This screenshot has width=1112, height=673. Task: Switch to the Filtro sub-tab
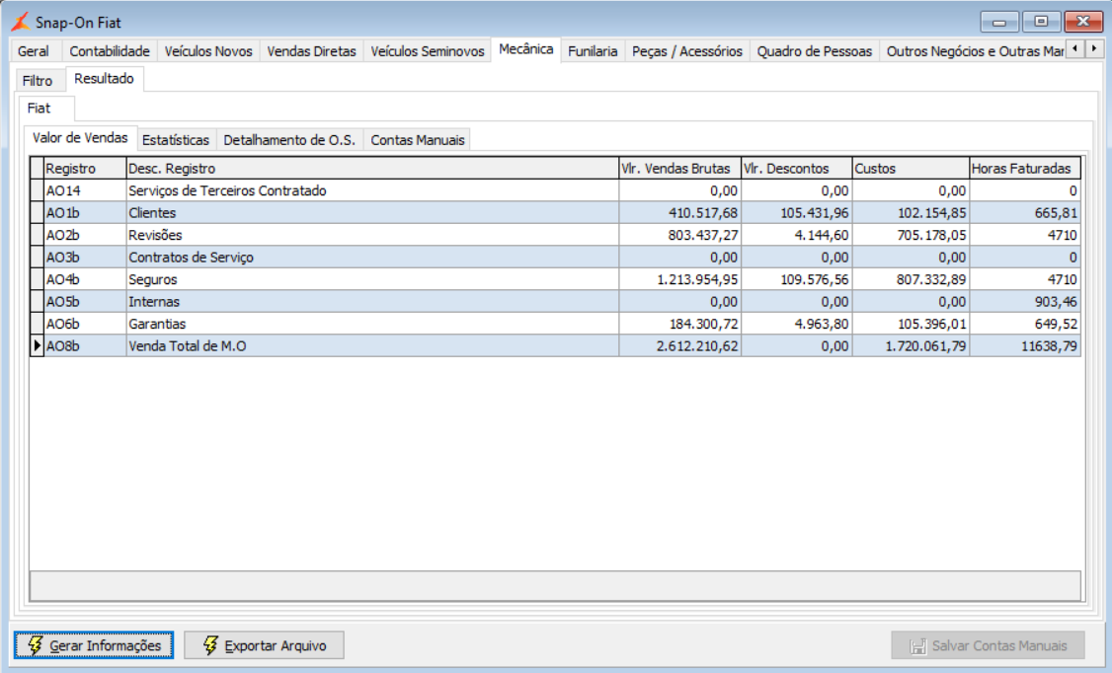coord(38,81)
